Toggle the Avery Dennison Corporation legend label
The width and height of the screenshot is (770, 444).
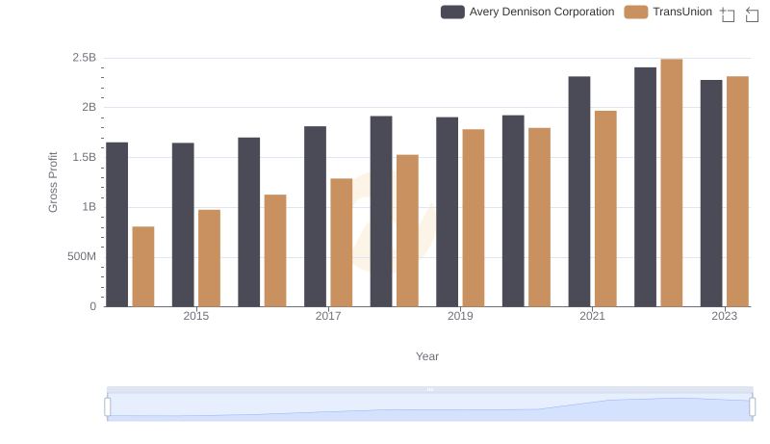click(542, 12)
